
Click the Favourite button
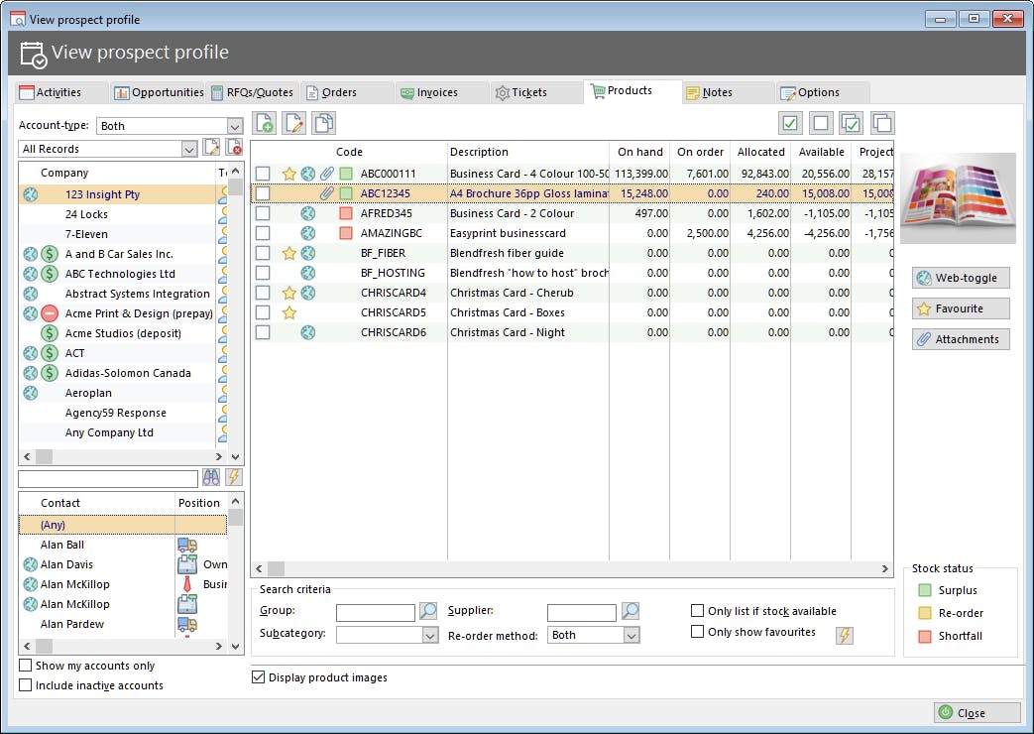click(x=961, y=308)
